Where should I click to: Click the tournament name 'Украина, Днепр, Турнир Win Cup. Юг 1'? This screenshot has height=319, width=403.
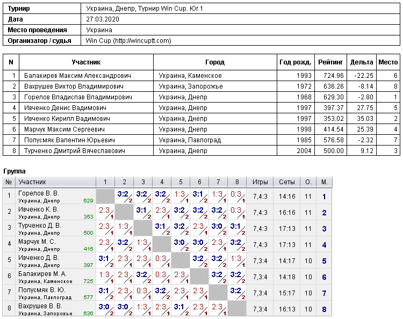pos(145,9)
